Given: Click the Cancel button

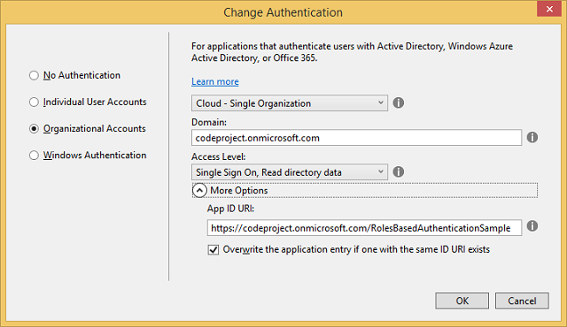Looking at the screenshot, I should click(x=522, y=300).
